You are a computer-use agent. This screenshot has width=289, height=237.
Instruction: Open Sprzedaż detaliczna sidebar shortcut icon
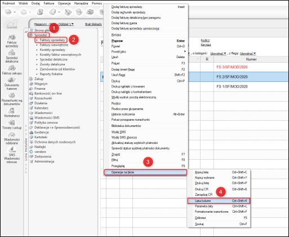12,52
